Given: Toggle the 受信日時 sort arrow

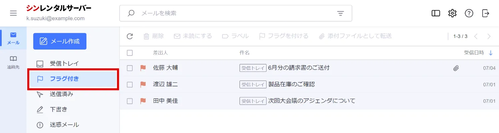Looking at the screenshot, I should [x=491, y=53].
